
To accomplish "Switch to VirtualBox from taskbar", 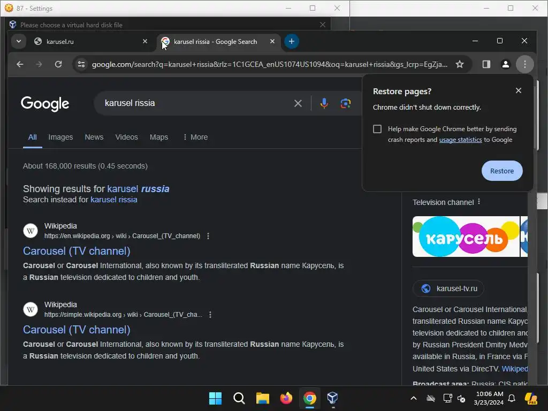I will [333, 398].
